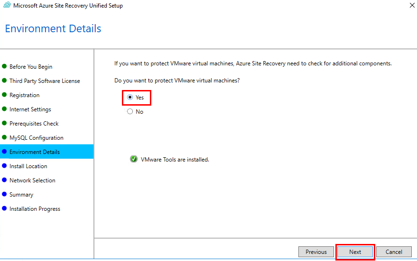Screen dimensions: 417x261
Task: Go to the Registration step
Action: click(25, 95)
